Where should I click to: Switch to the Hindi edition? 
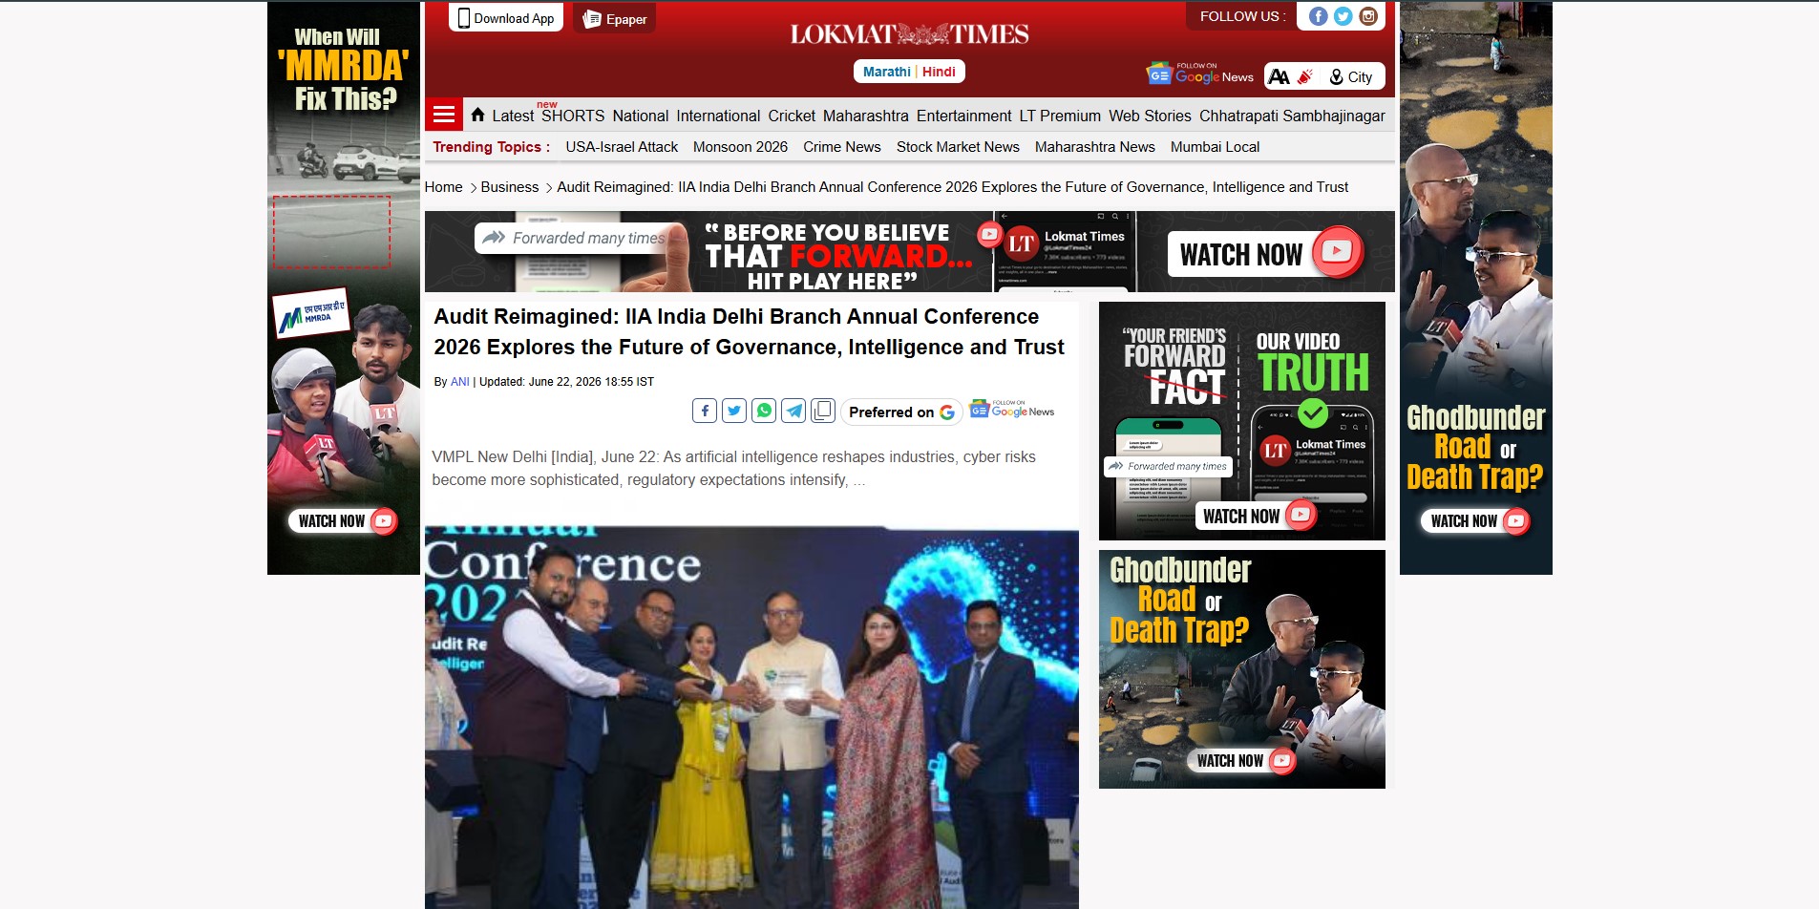click(939, 72)
